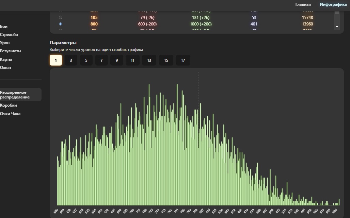Image resolution: width=350 pixels, height=218 pixels.
Task: Select the 11 grouping button
Action: (x=132, y=60)
